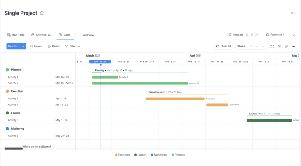
Task: Collapse the board header with chevron
Action: click(294, 35)
